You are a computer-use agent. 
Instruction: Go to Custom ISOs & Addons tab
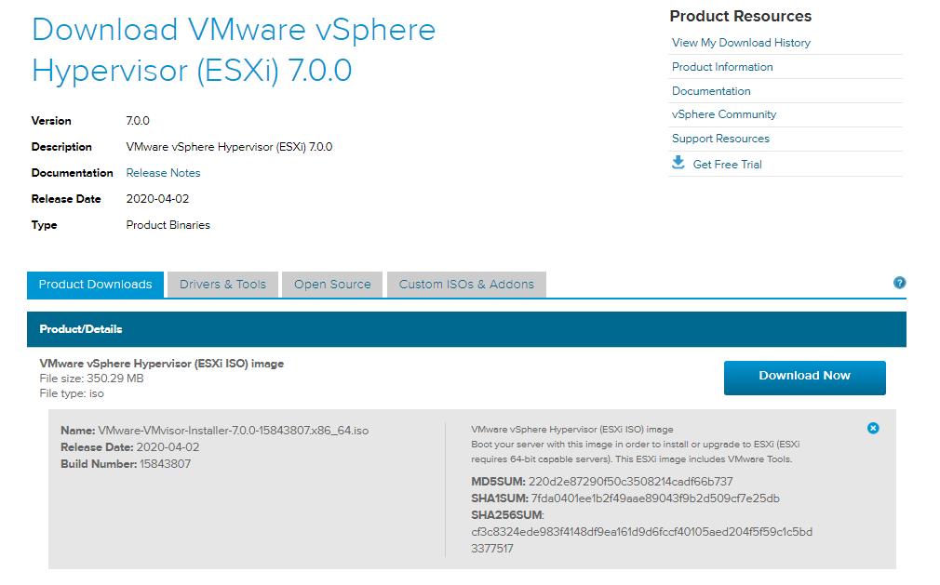(466, 285)
